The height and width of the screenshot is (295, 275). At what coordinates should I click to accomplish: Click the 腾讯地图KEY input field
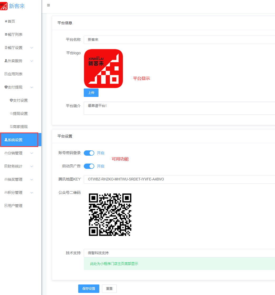coord(179,179)
